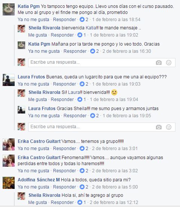Click camera icon in first reply box

[159, 63]
